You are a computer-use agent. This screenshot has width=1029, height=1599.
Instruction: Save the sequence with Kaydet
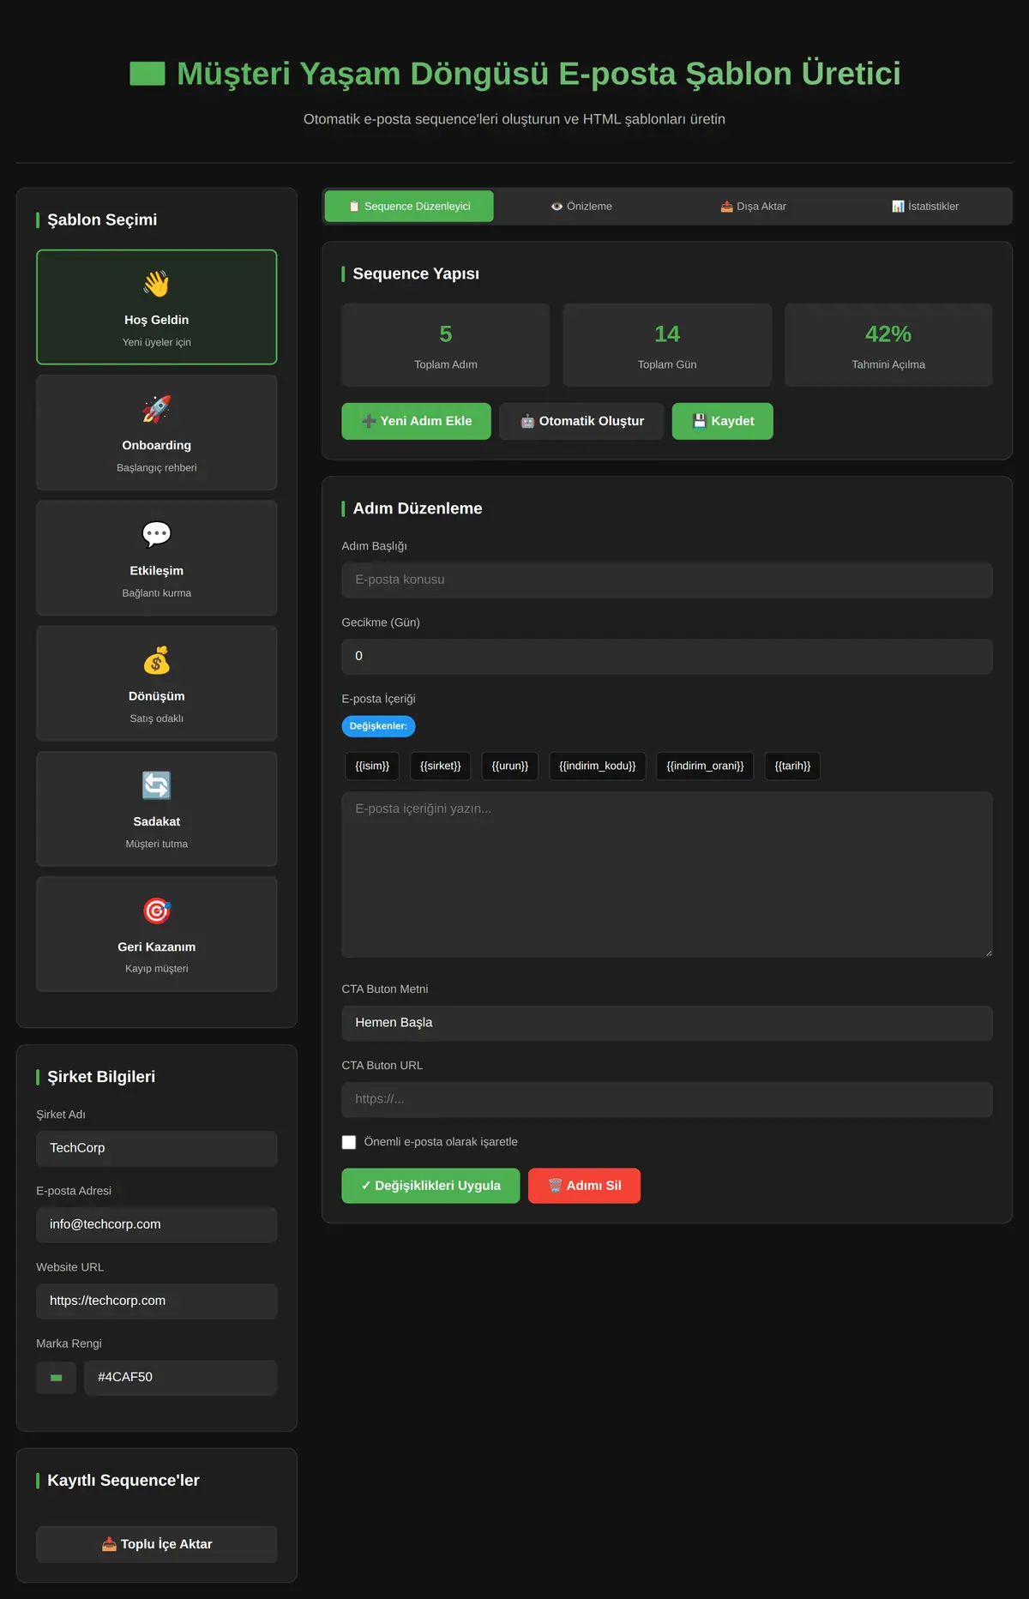click(x=722, y=421)
